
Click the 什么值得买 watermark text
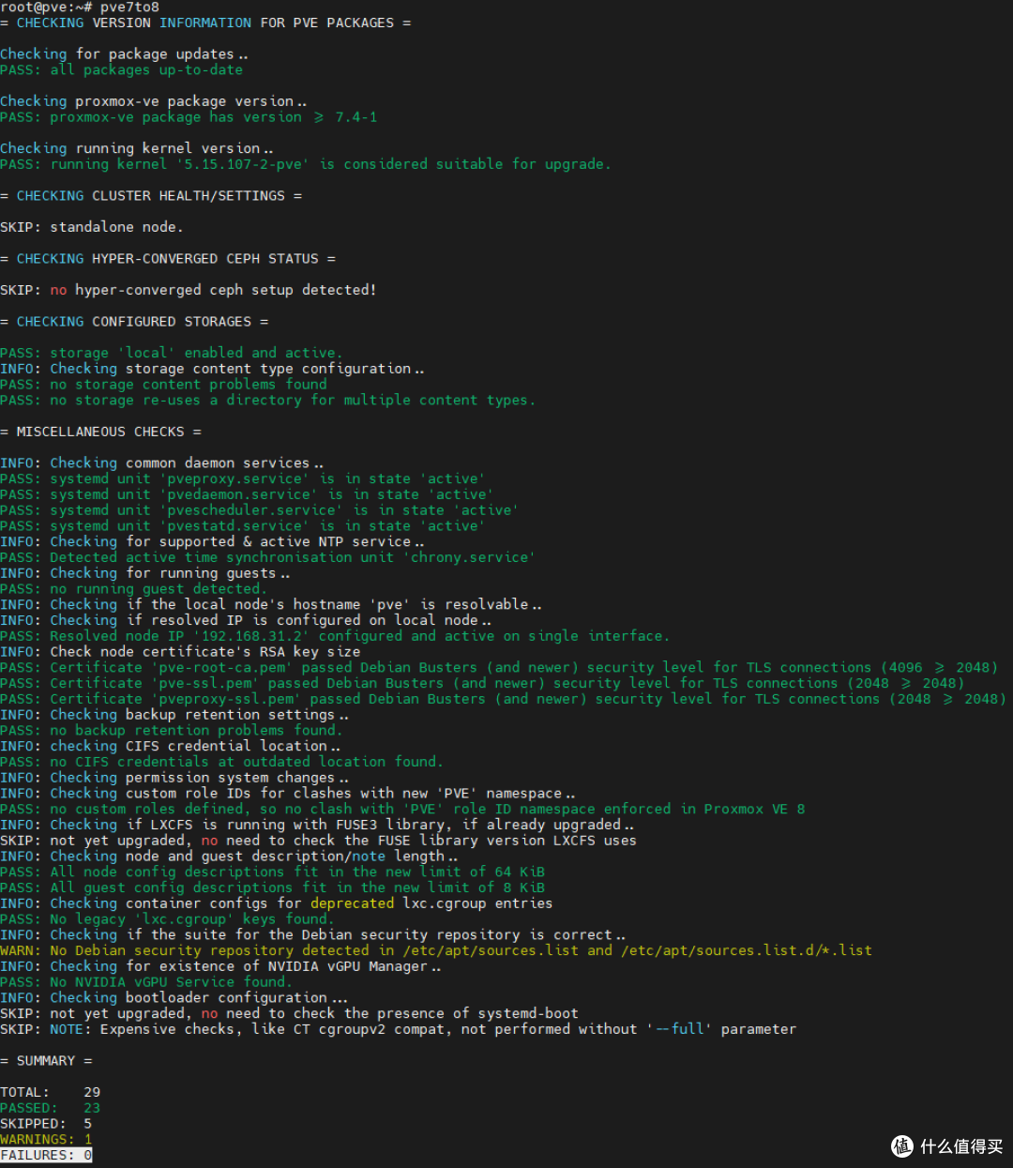[961, 1146]
